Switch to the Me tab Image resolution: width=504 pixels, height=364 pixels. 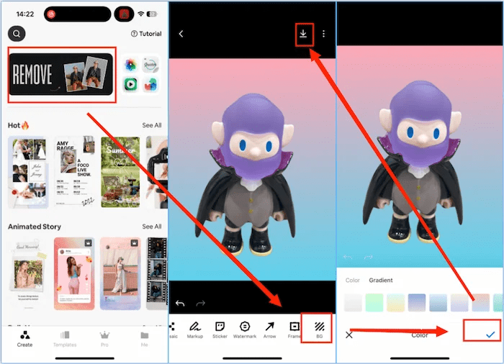point(144,340)
